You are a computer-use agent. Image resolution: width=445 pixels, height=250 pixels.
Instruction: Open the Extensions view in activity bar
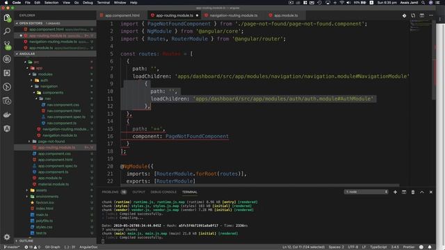point(7,73)
